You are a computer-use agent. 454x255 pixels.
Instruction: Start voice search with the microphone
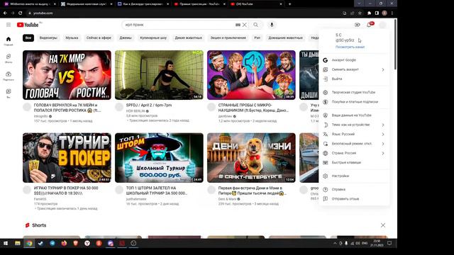(x=272, y=25)
